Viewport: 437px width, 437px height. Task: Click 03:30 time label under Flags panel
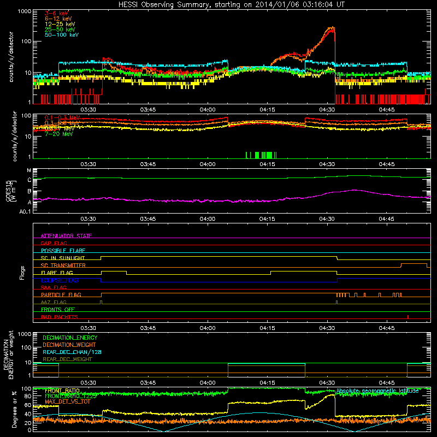(88, 328)
